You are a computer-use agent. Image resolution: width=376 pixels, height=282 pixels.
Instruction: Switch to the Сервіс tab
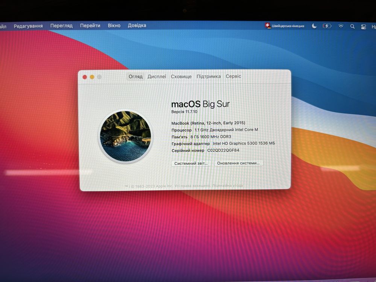pos(233,76)
